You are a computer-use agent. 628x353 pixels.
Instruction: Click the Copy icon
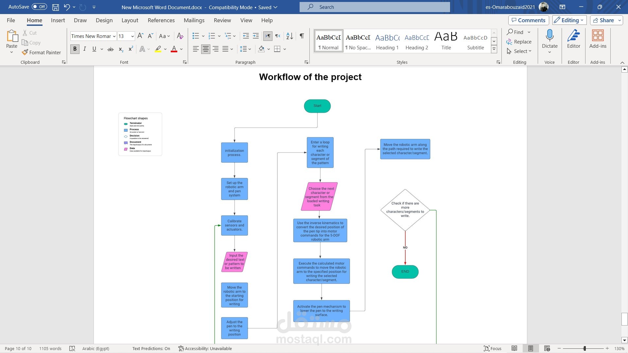click(x=25, y=42)
